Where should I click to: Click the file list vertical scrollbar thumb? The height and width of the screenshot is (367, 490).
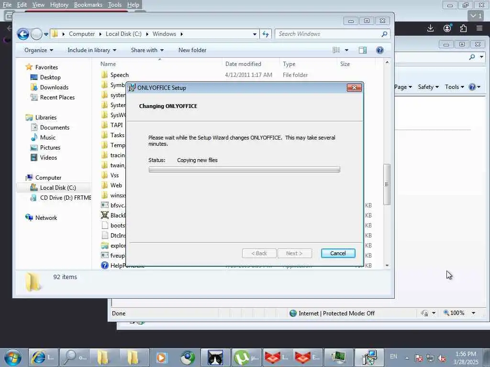coord(387,184)
